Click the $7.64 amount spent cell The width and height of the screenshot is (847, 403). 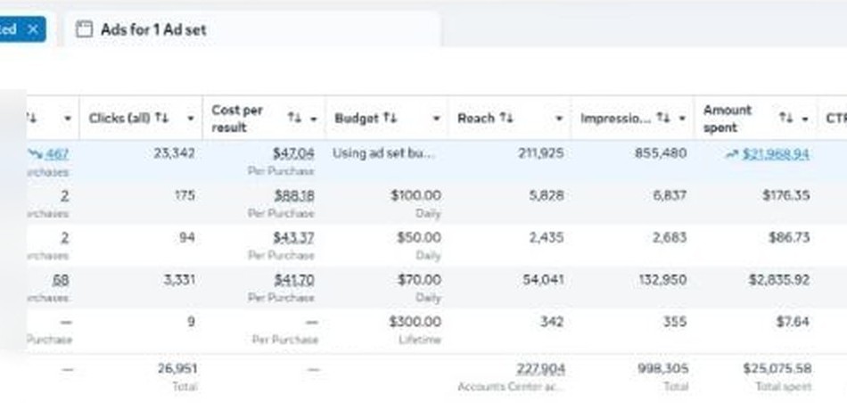pos(793,322)
